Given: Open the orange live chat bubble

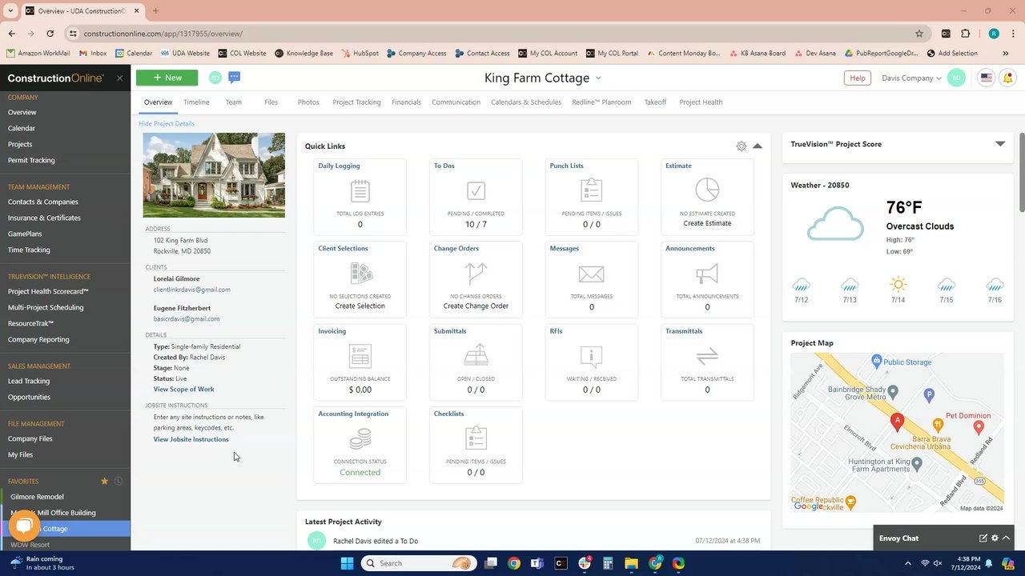Looking at the screenshot, I should click(24, 526).
